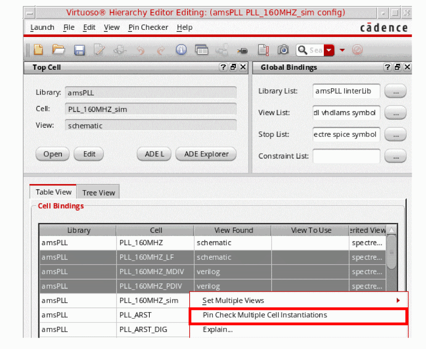Image resolution: width=426 pixels, height=349 pixels.
Task: Undock the Top Cell panel
Action: point(233,67)
